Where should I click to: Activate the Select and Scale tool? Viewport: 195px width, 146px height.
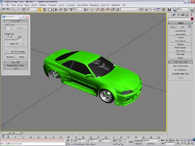pos(71,10)
